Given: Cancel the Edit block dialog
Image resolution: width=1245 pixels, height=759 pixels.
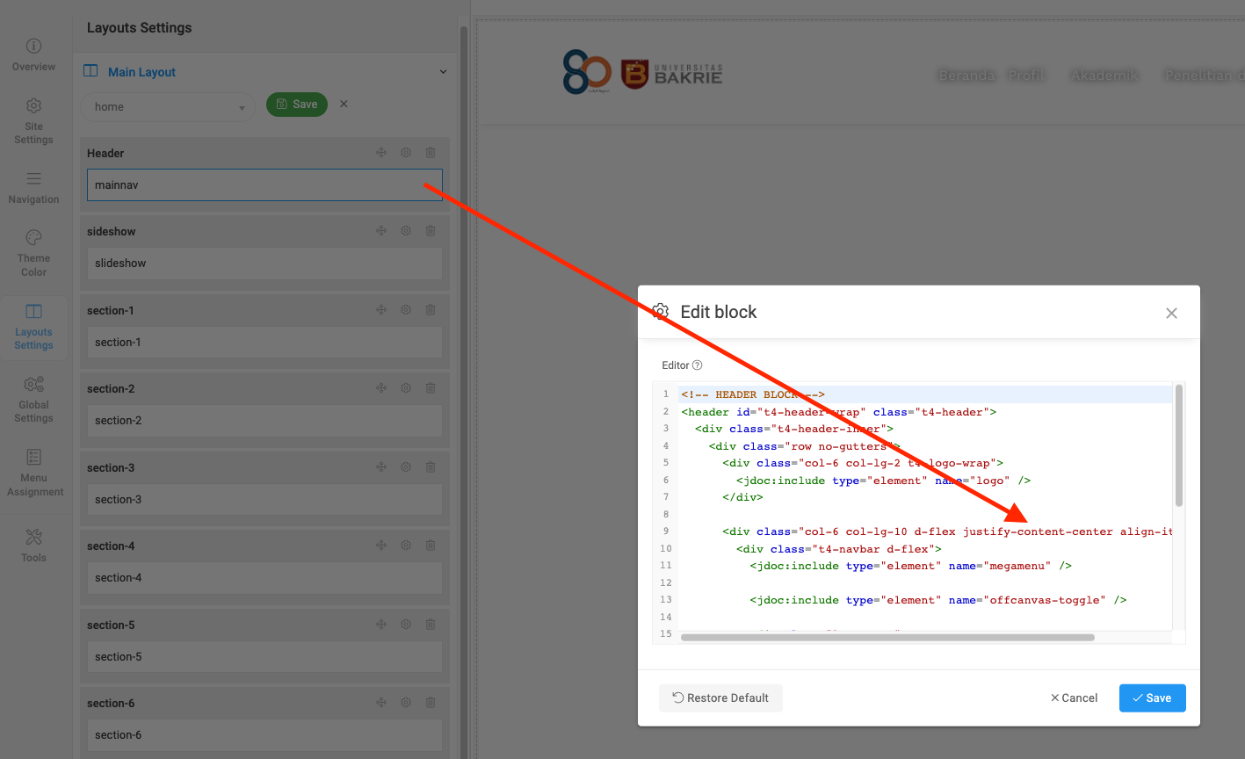Looking at the screenshot, I should coord(1074,698).
